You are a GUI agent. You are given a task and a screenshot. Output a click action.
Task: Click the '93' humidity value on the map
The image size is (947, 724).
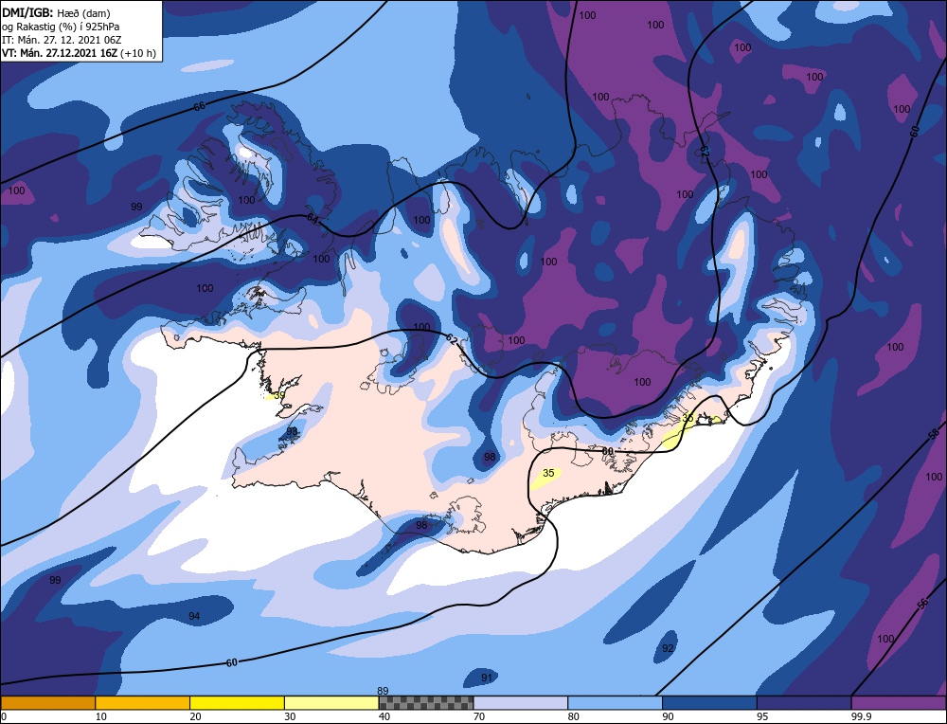click(x=292, y=431)
